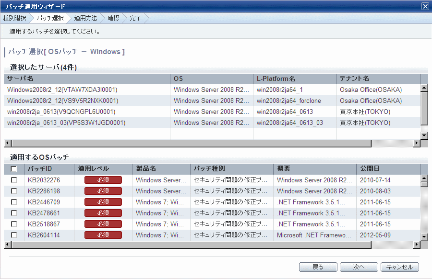Check the box for patch KB2478661
Screen dimensions: 432x279
[14, 213]
